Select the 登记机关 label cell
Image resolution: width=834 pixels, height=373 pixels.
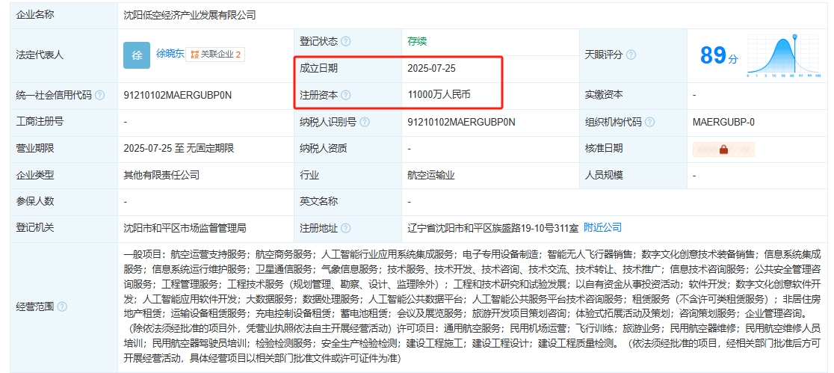64,228
